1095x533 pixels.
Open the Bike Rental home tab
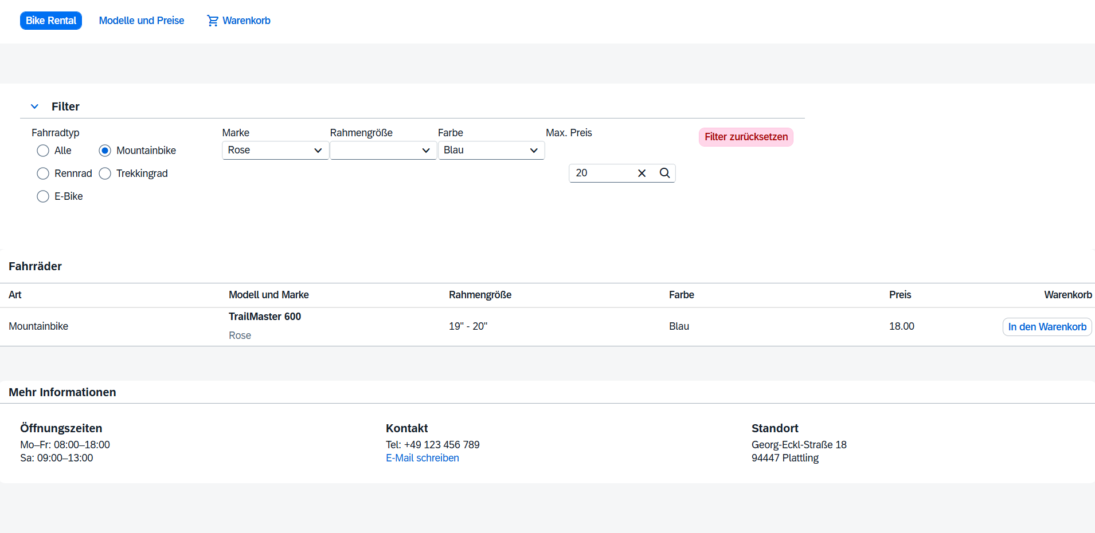pos(51,21)
